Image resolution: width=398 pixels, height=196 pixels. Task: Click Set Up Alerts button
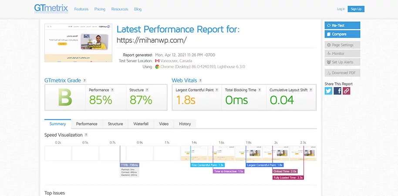[342, 62]
